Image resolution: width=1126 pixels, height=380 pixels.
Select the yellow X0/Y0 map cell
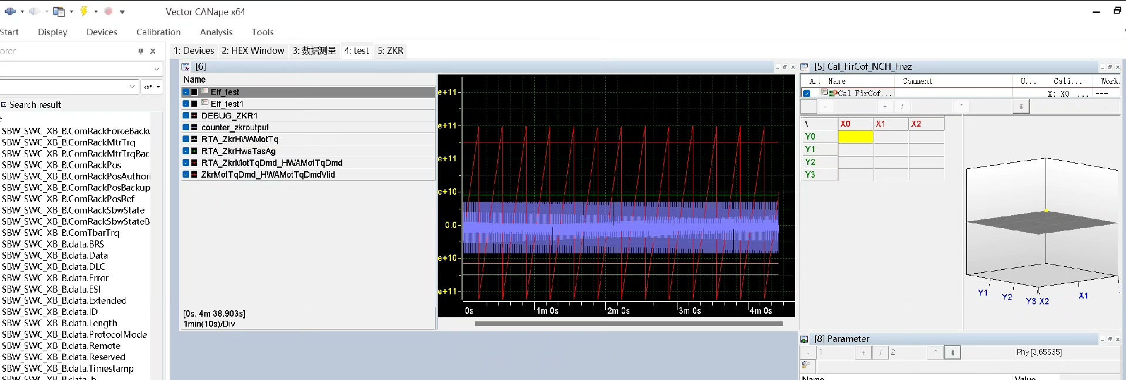pyautogui.click(x=855, y=137)
